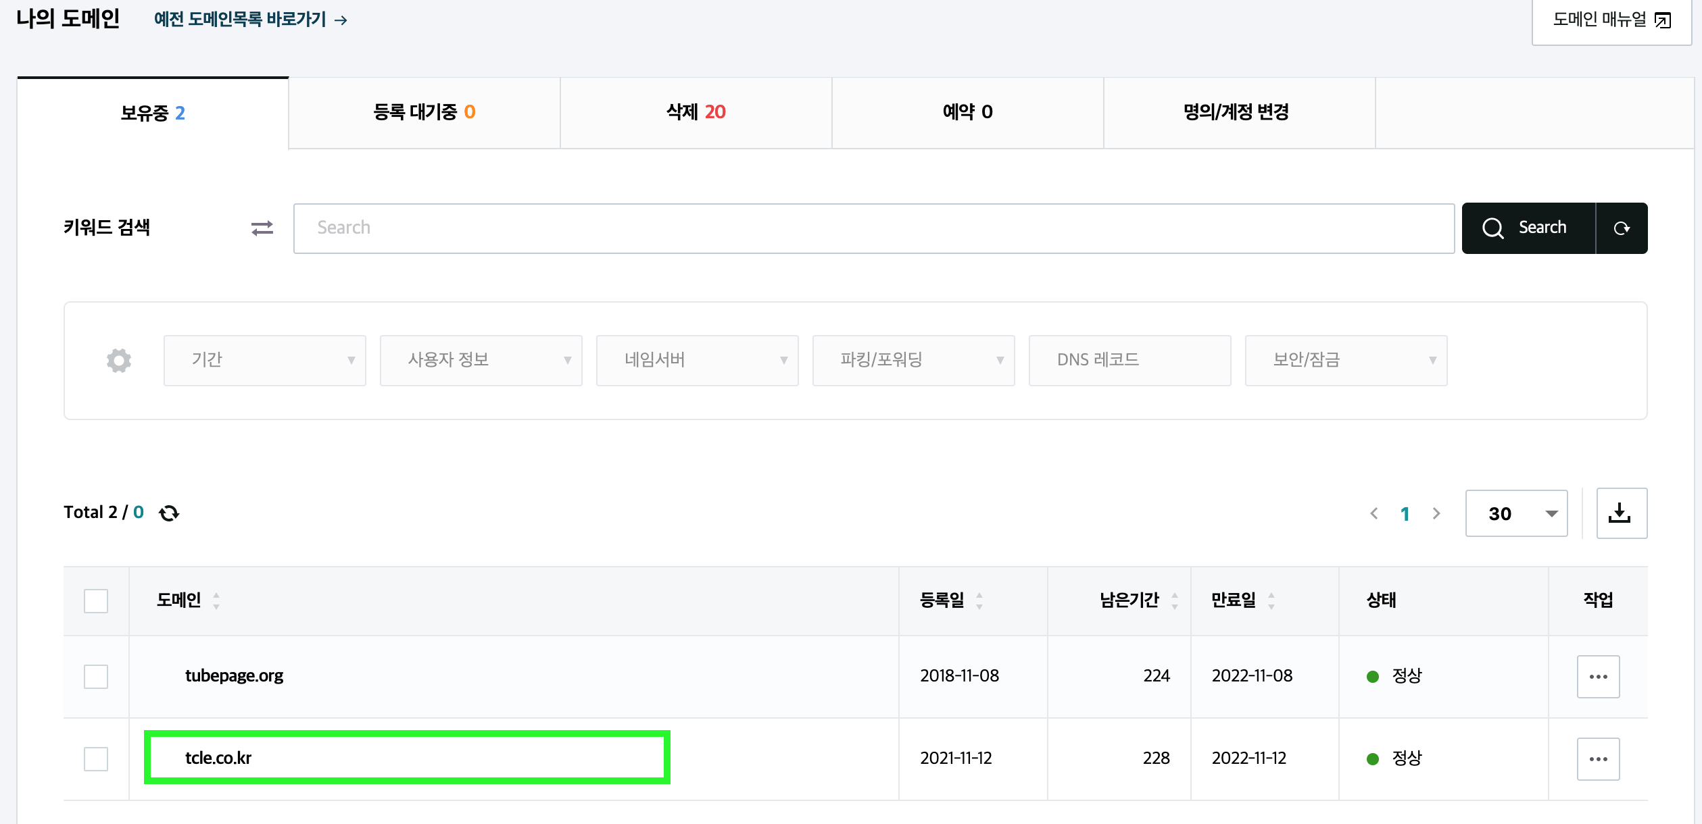Check the tcle.co.kr row checkbox
Screen dimensions: 1702x824
(96, 759)
